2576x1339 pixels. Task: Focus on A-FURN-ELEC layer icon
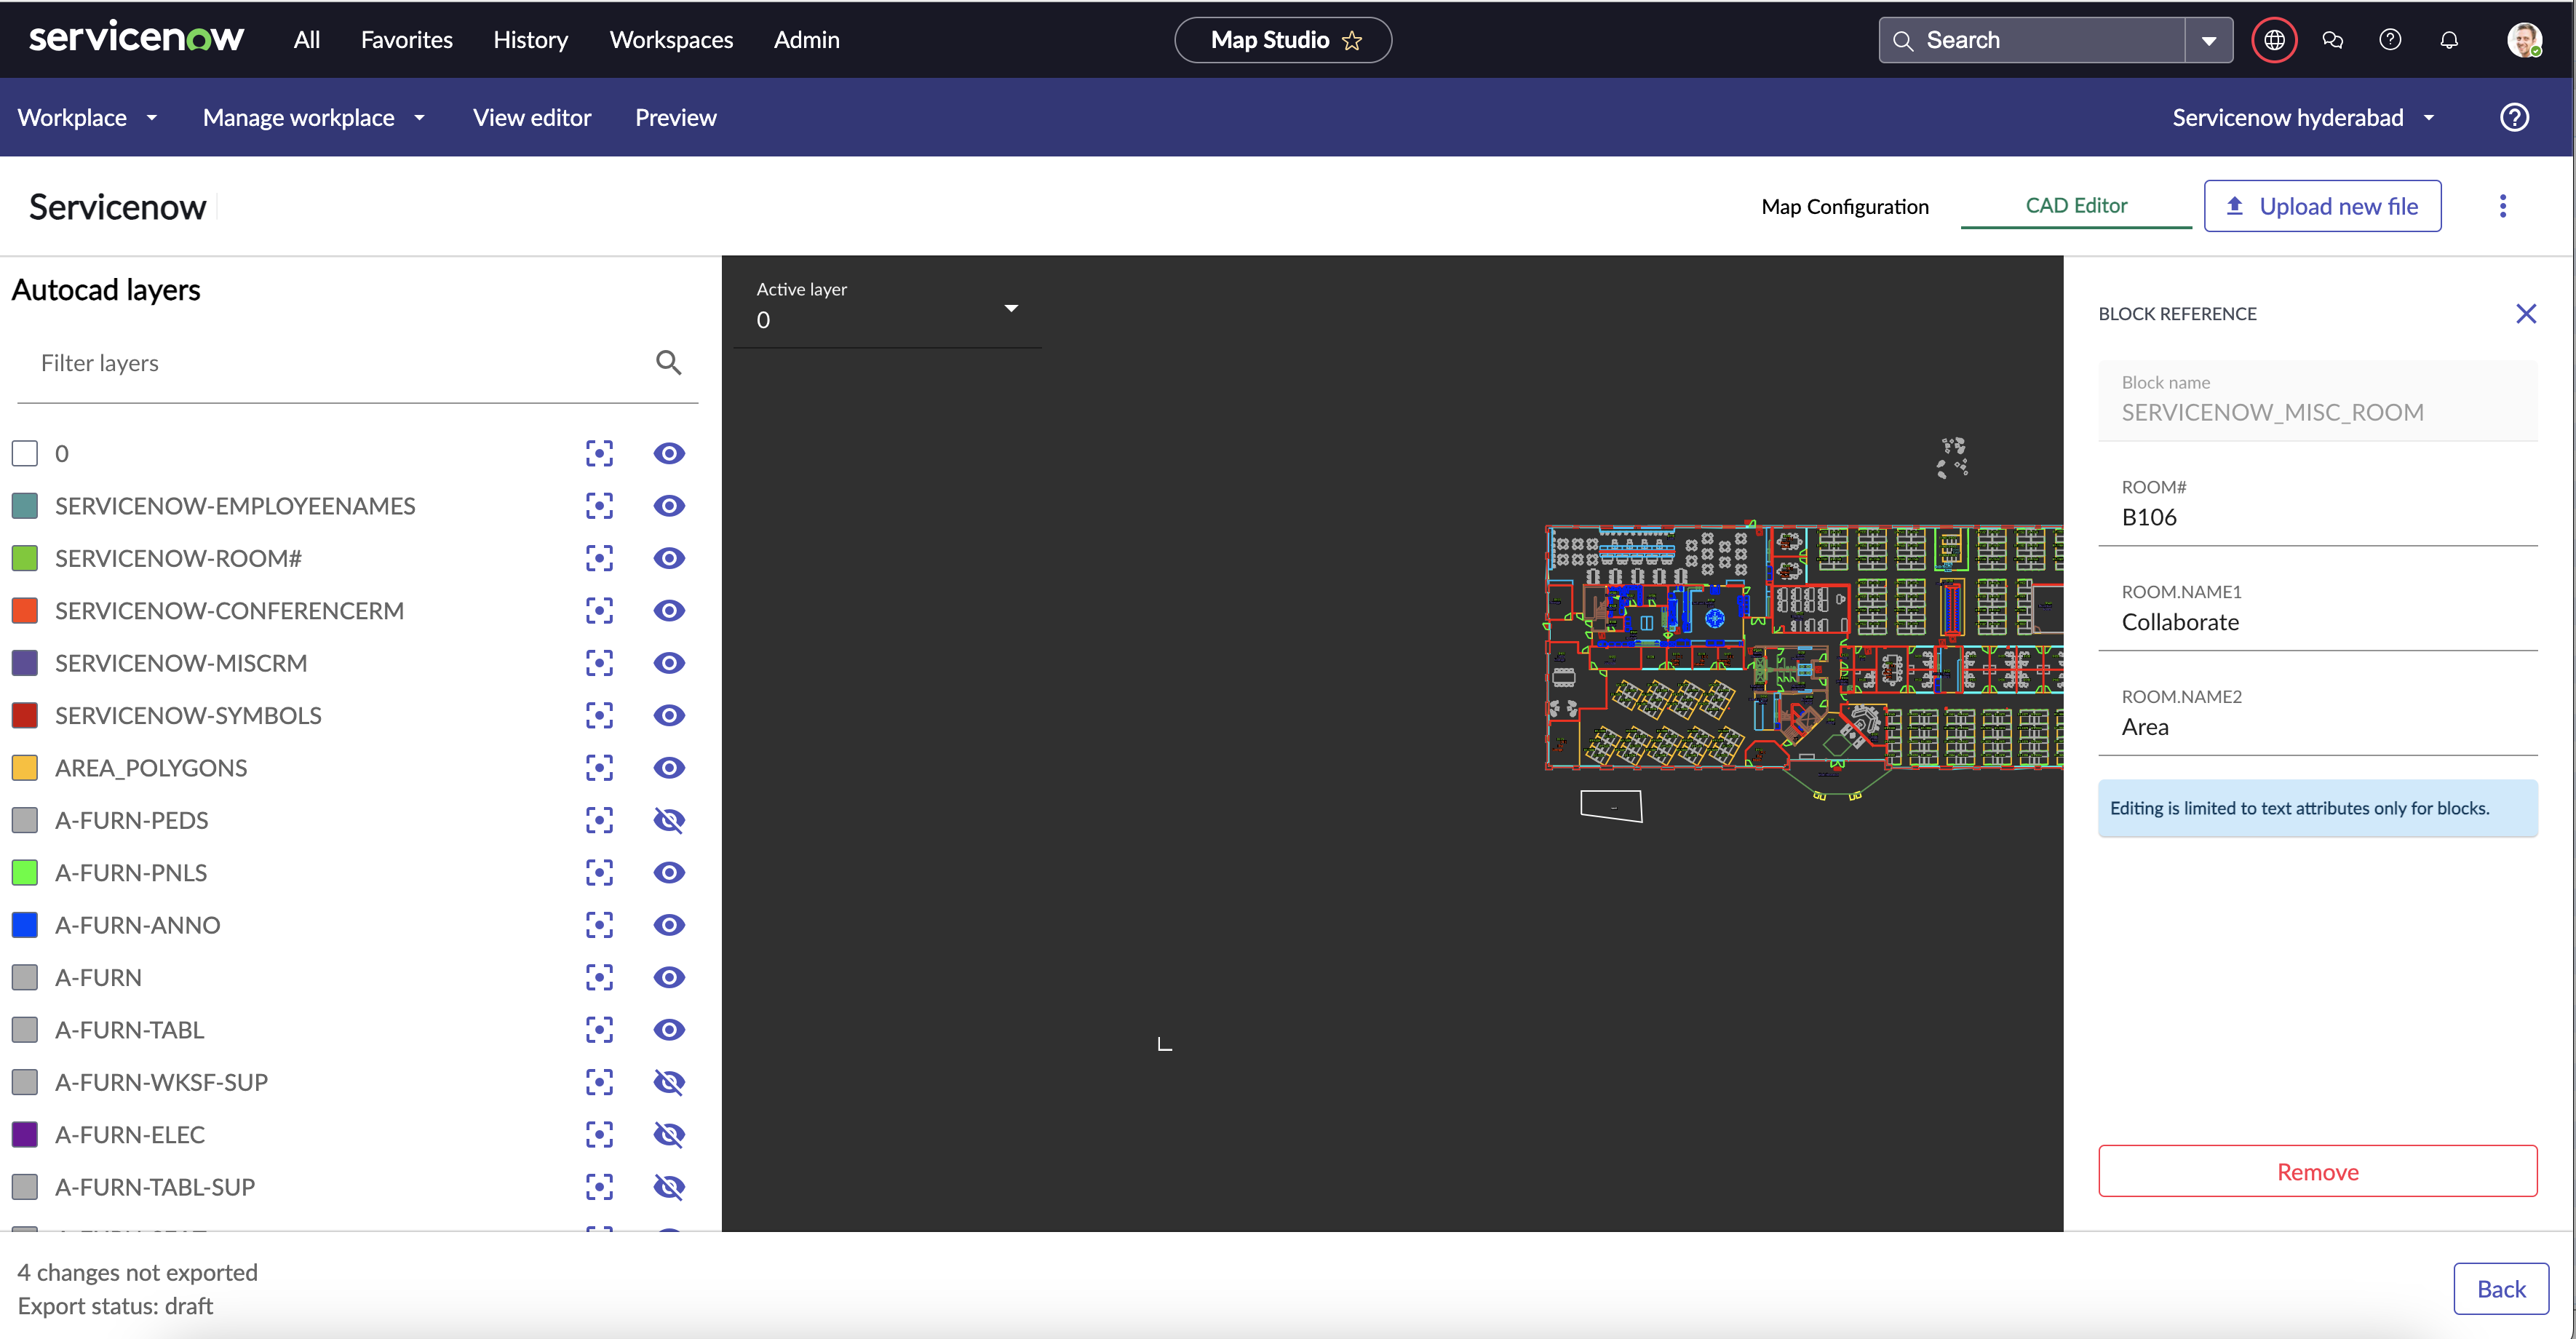pyautogui.click(x=599, y=1134)
